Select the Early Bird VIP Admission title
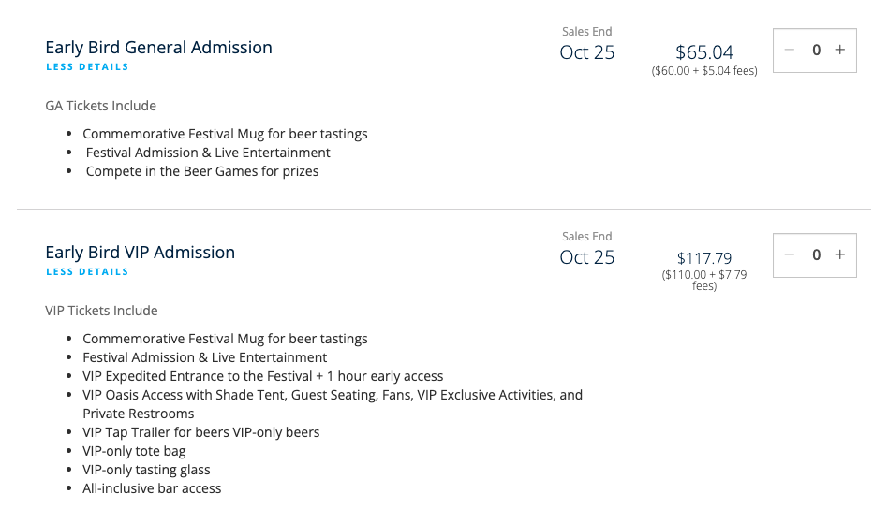Viewport: 888px width, 523px height. [x=140, y=253]
